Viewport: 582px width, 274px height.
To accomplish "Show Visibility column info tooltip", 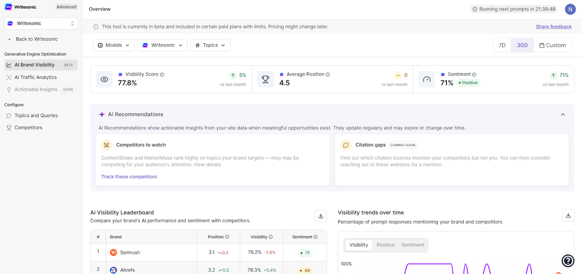I will tap(271, 237).
